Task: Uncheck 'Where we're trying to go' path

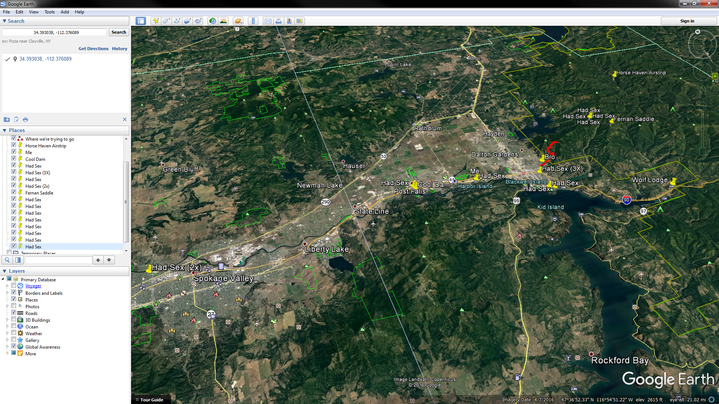Action: coord(13,138)
